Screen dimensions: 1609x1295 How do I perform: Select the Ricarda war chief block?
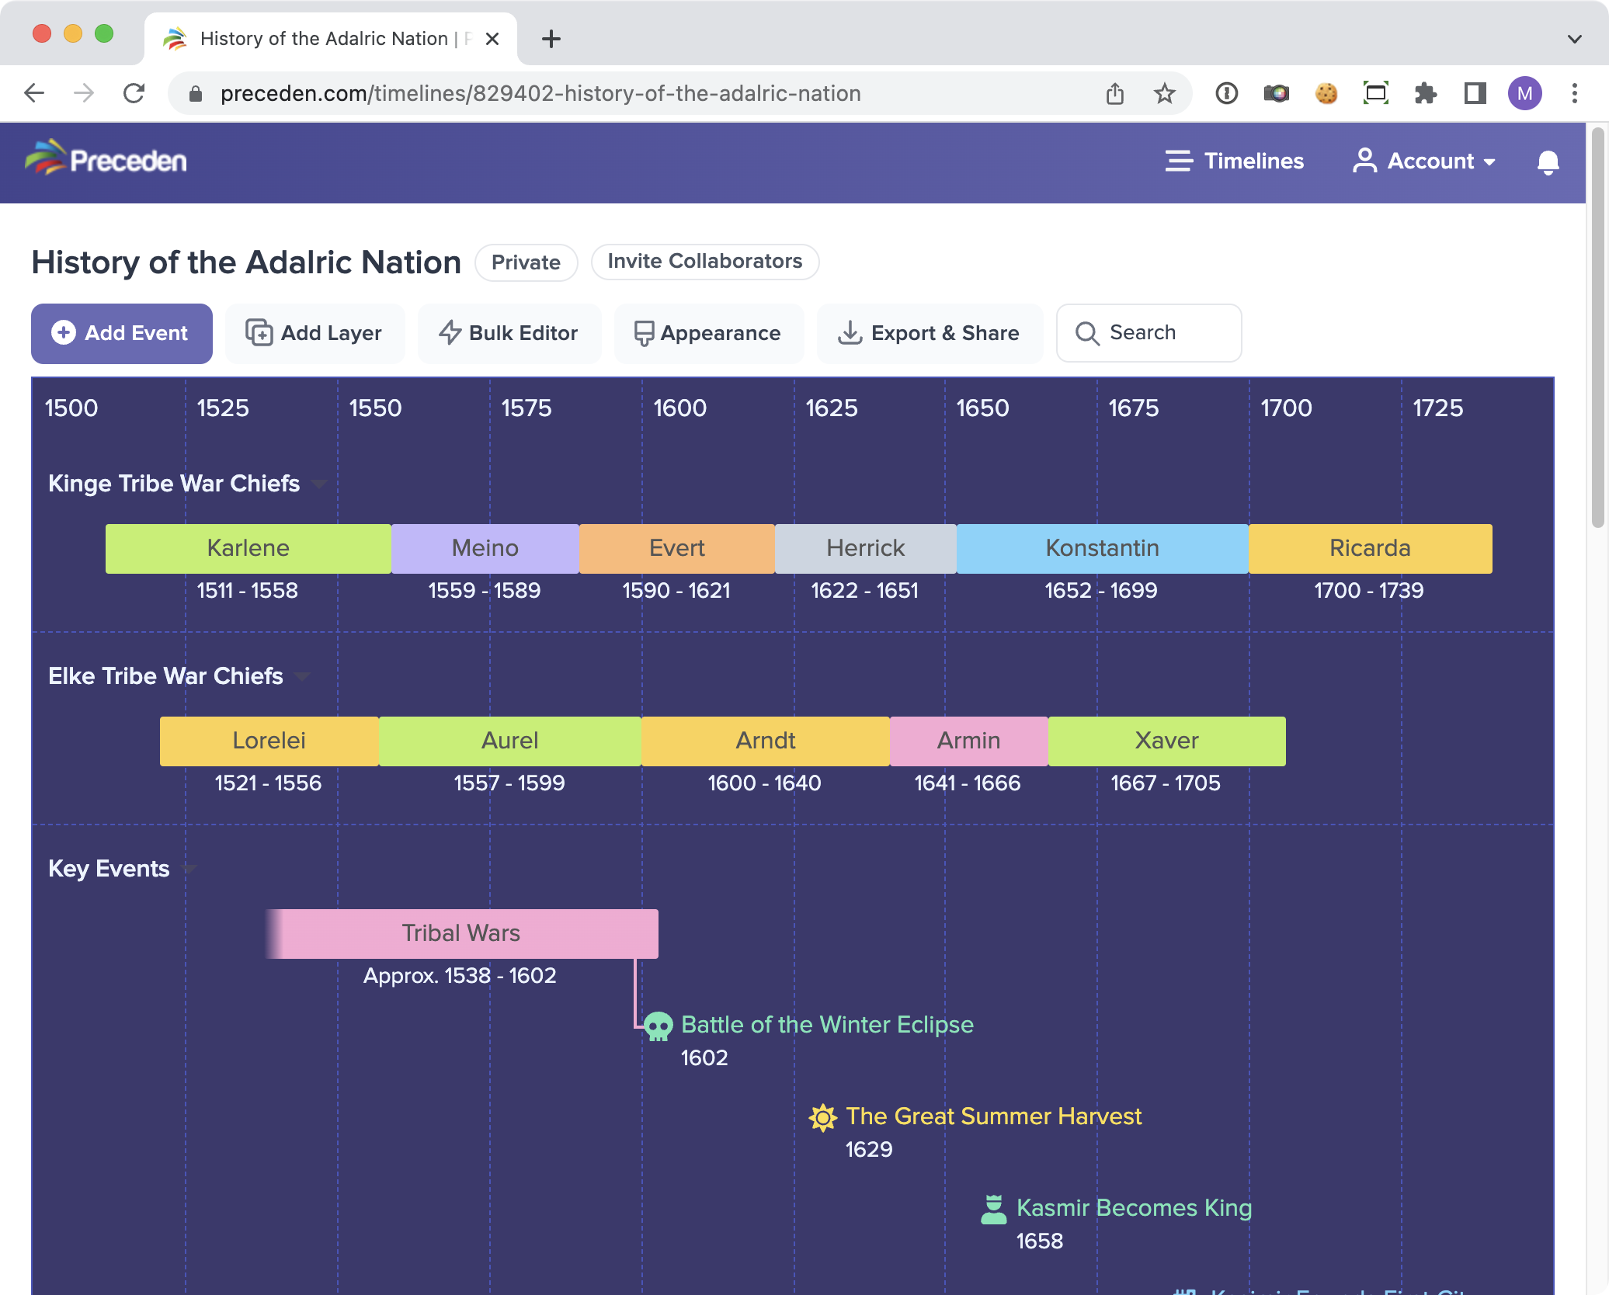[1371, 548]
